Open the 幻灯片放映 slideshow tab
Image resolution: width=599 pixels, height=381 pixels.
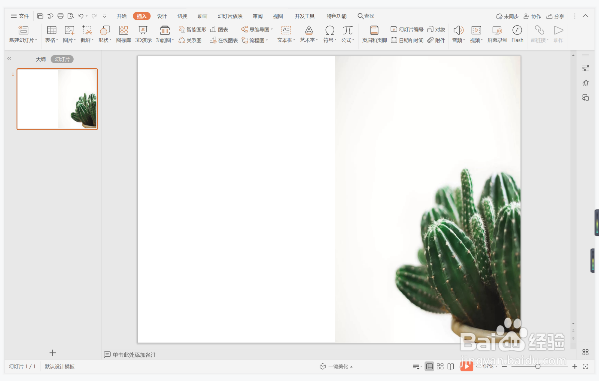click(230, 16)
